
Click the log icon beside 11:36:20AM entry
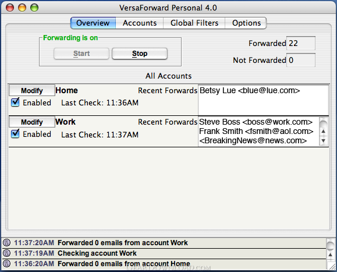(6, 263)
